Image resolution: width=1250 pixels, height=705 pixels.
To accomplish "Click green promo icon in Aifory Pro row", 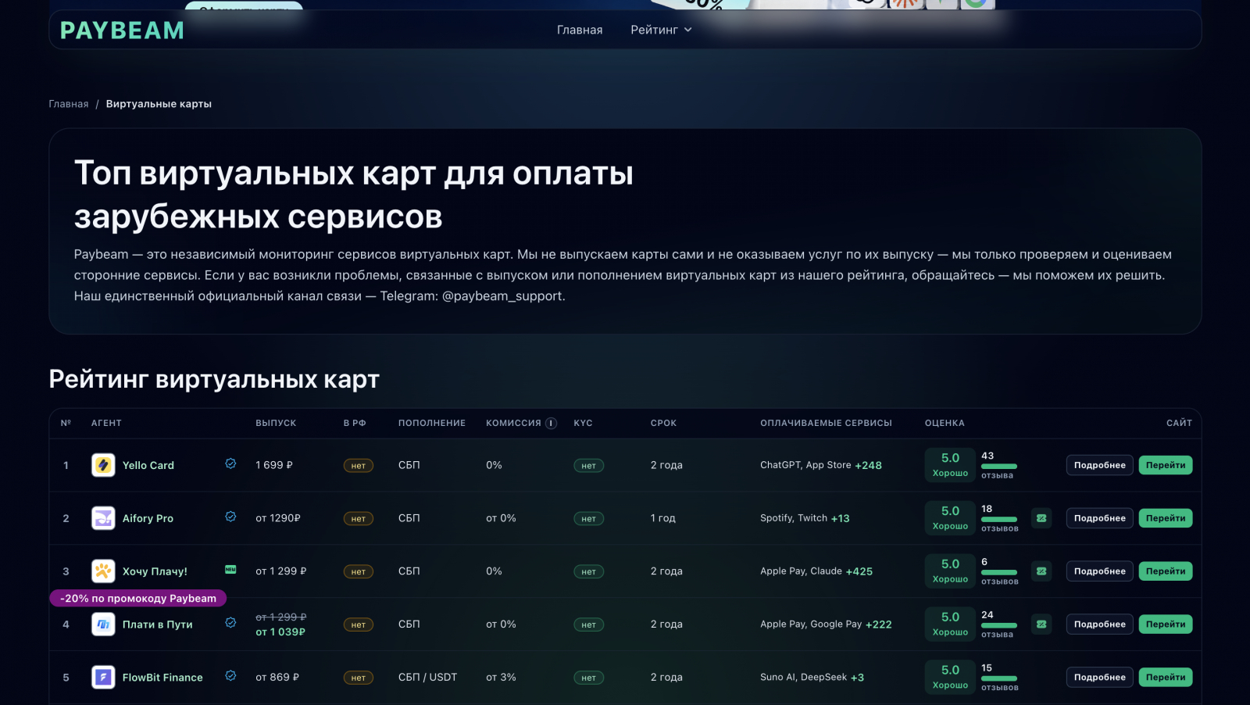I will tap(1041, 518).
